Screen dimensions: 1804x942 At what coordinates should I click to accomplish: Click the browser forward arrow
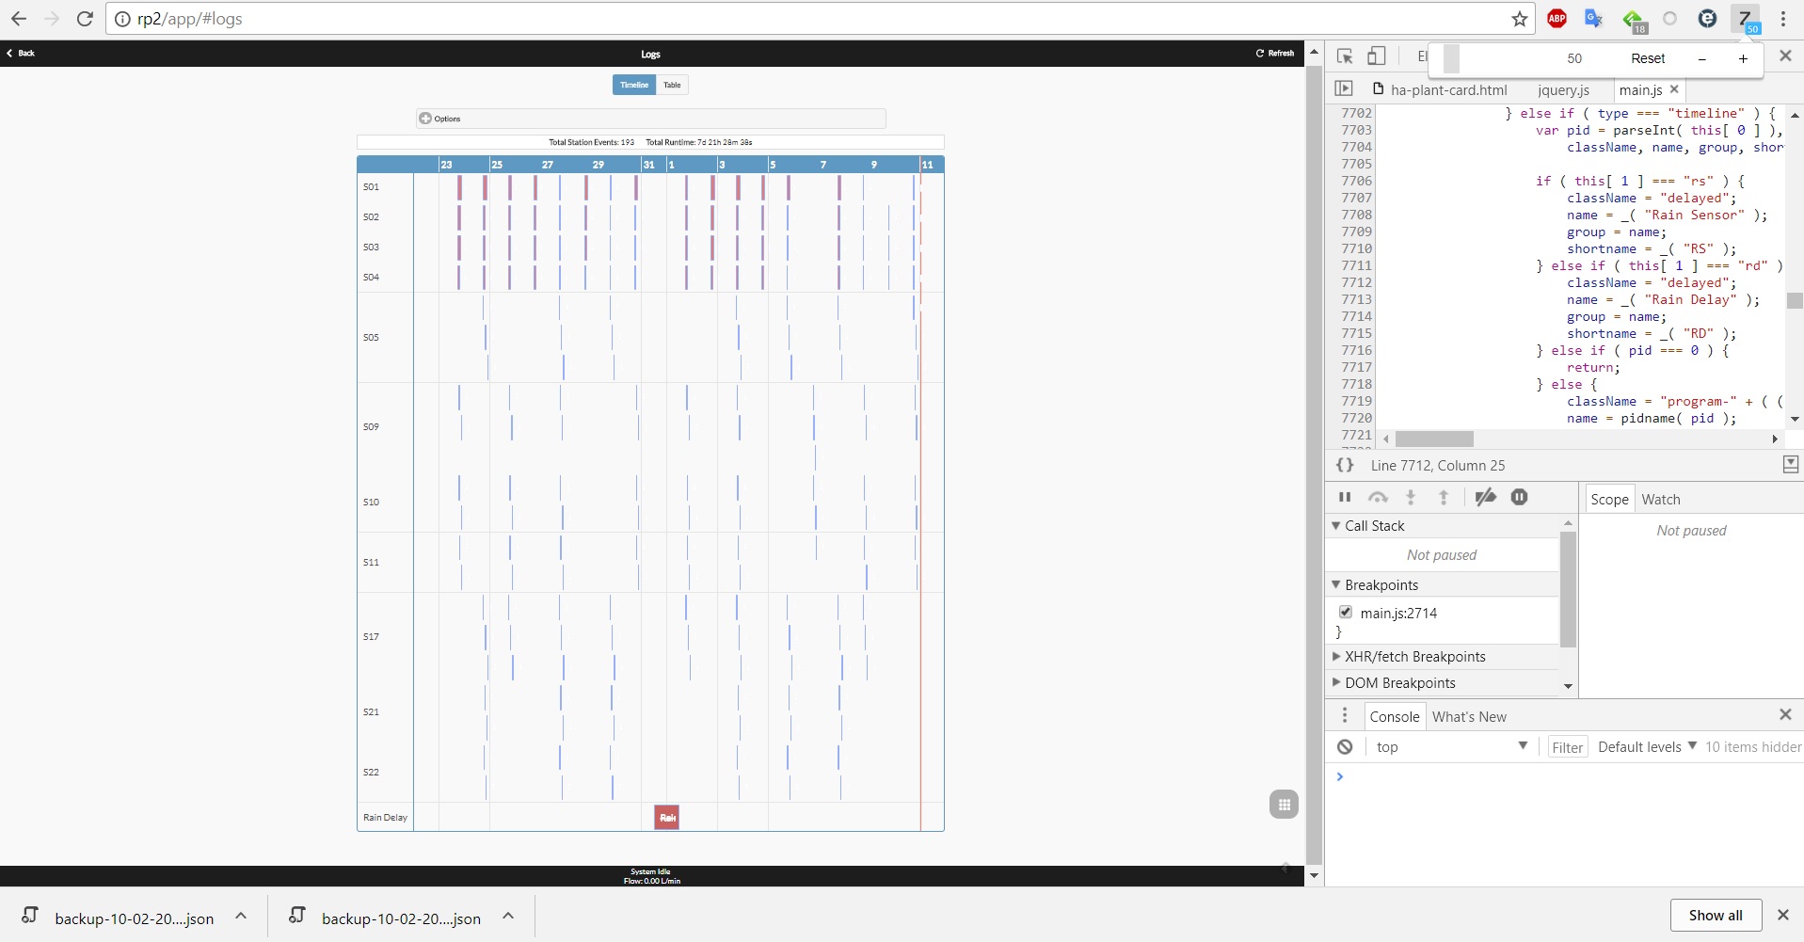(52, 19)
